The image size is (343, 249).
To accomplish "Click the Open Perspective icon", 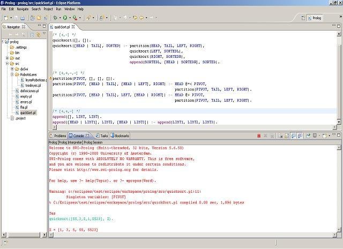I will tap(303, 18).
